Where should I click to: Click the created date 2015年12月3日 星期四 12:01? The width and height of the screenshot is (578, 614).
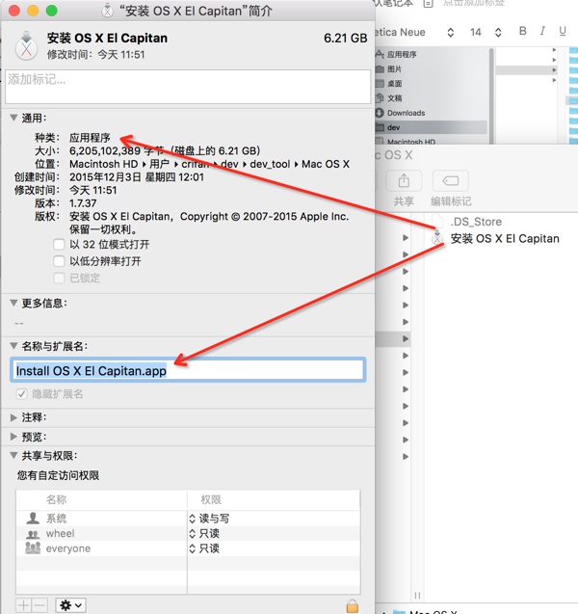(137, 177)
